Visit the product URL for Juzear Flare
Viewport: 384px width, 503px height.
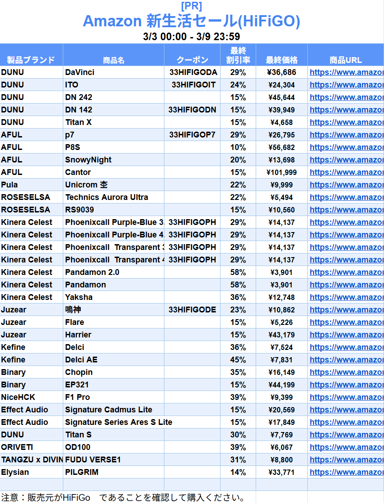(x=346, y=322)
